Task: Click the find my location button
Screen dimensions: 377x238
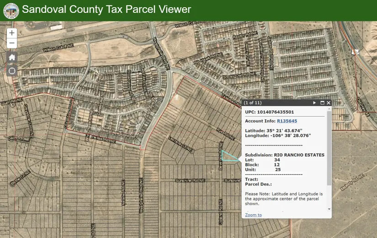Action: tap(12, 71)
